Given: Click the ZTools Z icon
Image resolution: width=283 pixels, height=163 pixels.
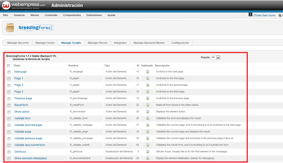Looking at the screenshot, I should [x=250, y=15].
